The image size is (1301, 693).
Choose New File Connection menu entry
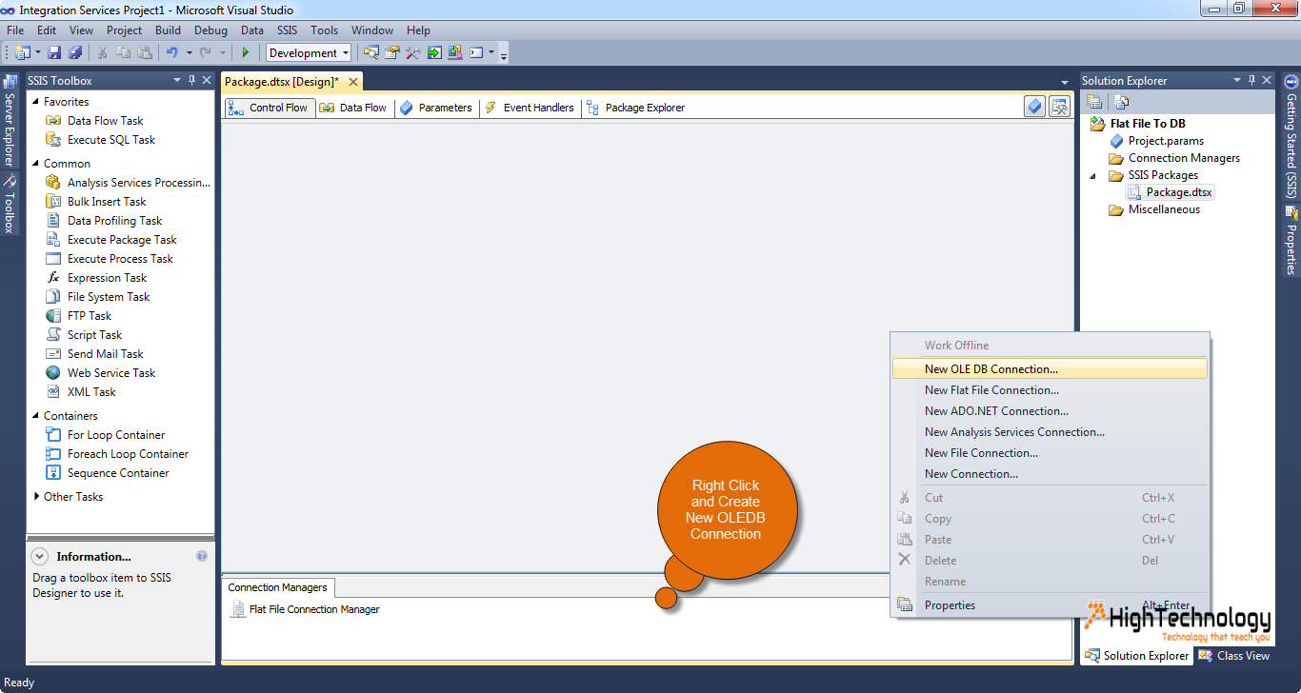tap(1050, 453)
